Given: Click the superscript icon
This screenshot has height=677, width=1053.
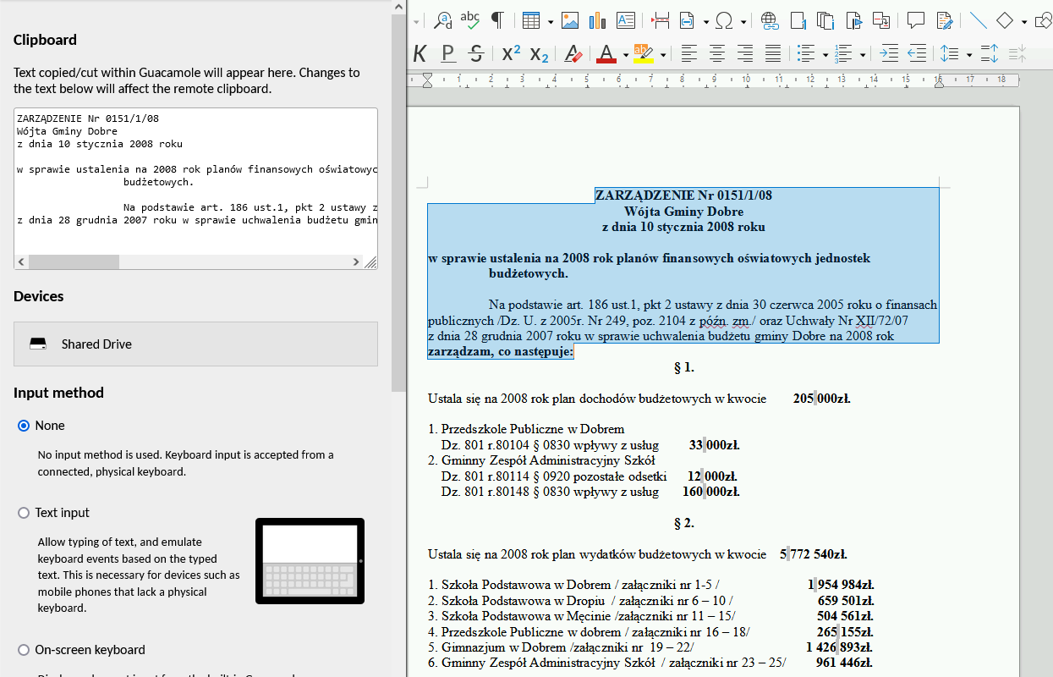Looking at the screenshot, I should click(511, 54).
